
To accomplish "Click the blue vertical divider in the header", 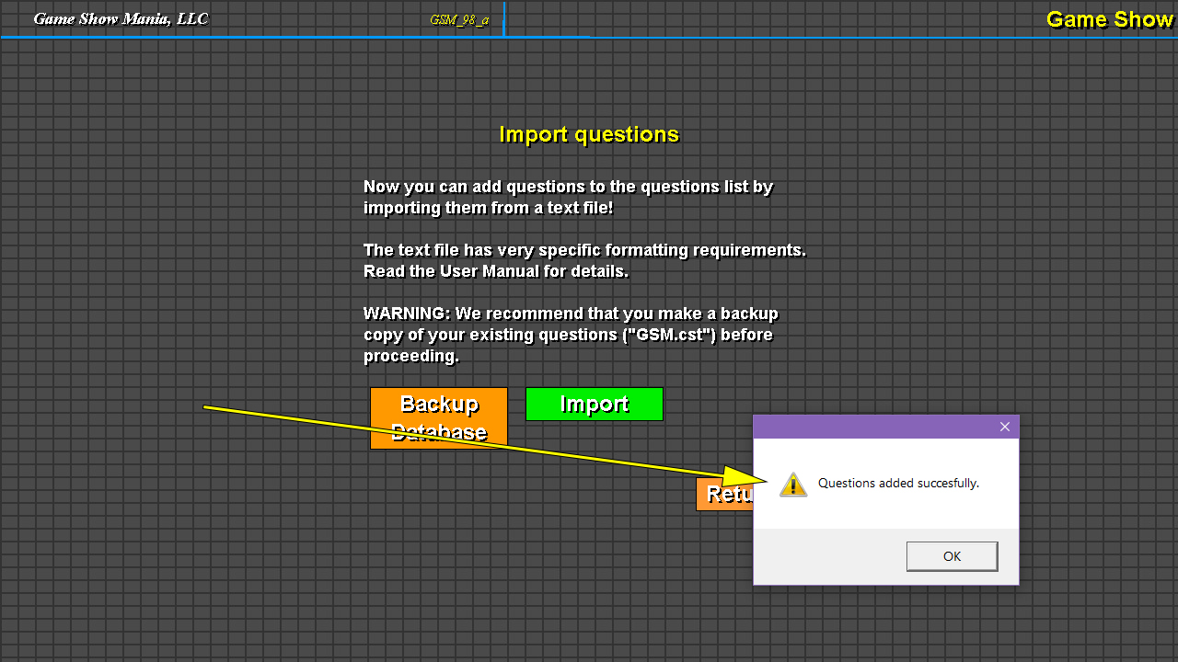I will click(504, 19).
